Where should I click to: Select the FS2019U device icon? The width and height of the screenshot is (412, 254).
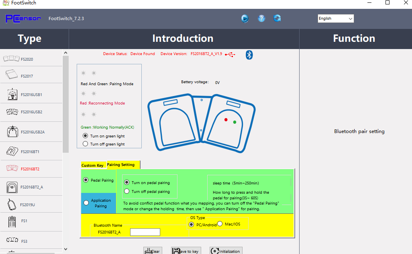tap(12, 204)
